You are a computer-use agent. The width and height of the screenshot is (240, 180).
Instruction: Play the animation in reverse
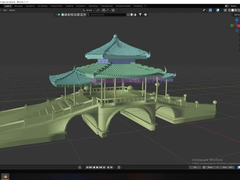(94, 167)
